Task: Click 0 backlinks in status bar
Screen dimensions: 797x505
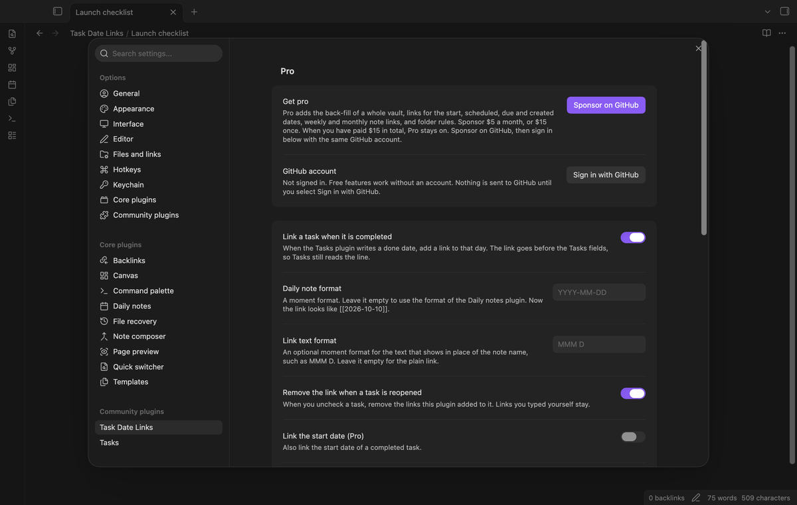Action: [x=666, y=498]
